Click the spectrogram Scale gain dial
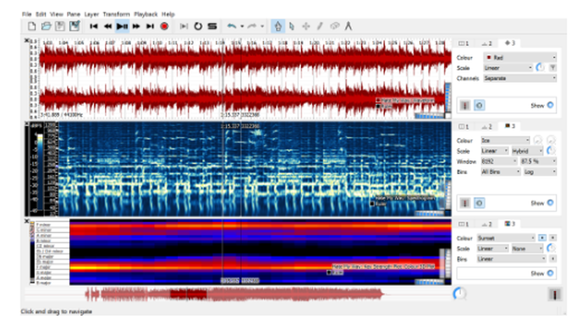Viewport: 576px width, 320px height. click(x=551, y=151)
